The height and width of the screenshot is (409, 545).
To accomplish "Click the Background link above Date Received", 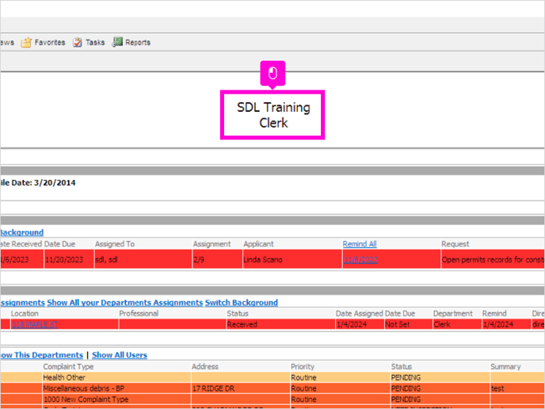I will pos(21,232).
